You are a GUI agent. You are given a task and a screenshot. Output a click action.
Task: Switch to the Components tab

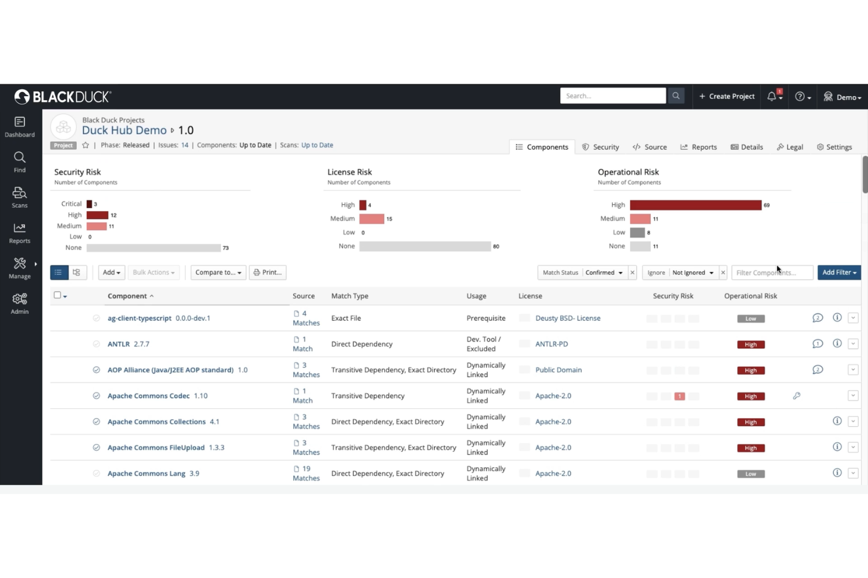click(x=542, y=147)
